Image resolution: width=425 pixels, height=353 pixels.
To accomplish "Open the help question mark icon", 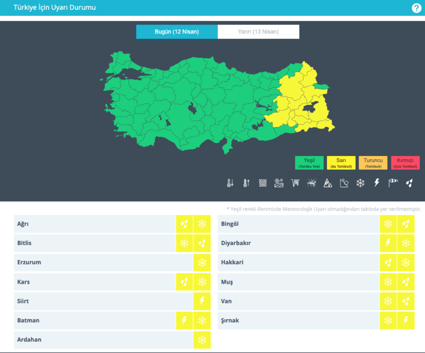I will pyautogui.click(x=416, y=8).
